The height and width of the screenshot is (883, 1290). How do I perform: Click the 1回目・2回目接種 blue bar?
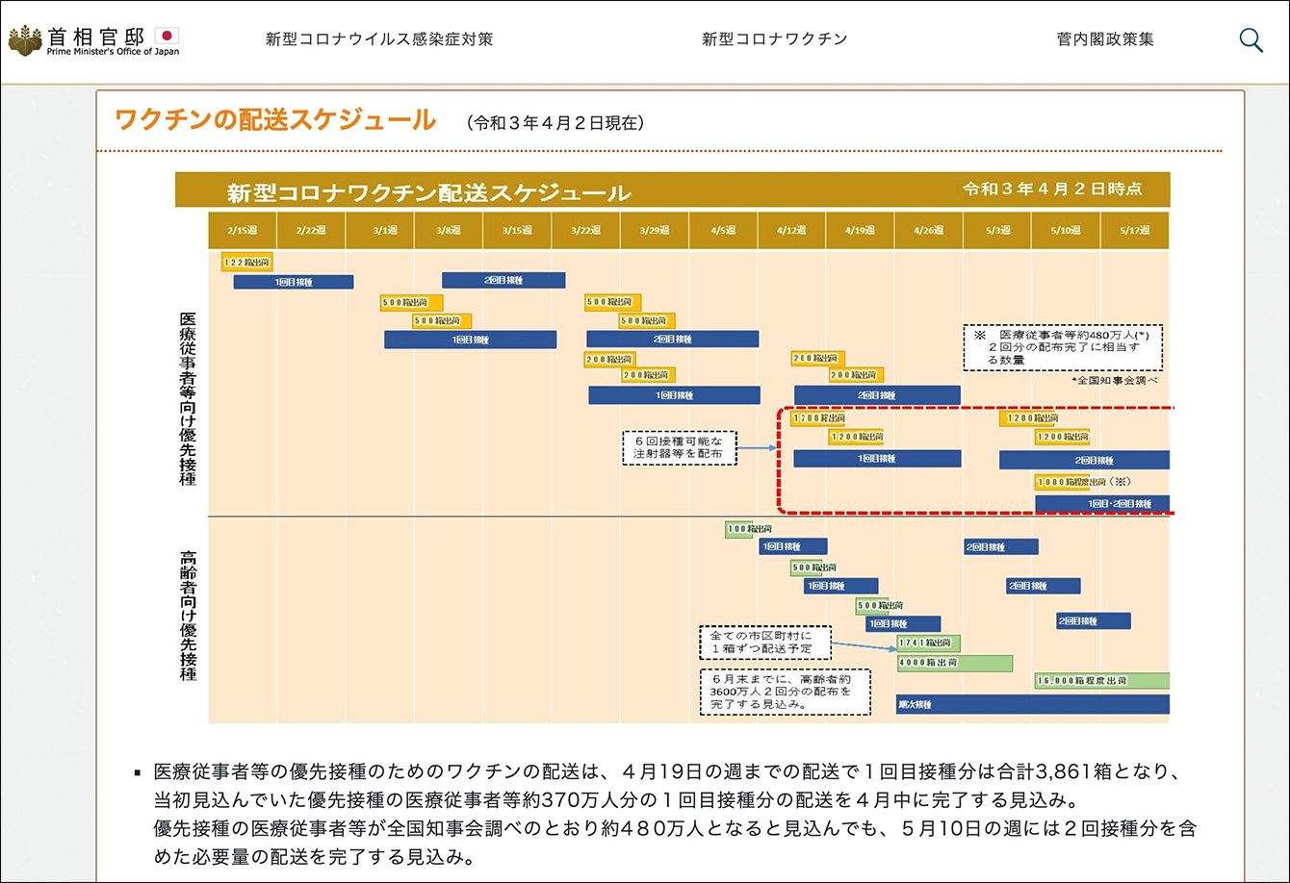tap(1101, 503)
